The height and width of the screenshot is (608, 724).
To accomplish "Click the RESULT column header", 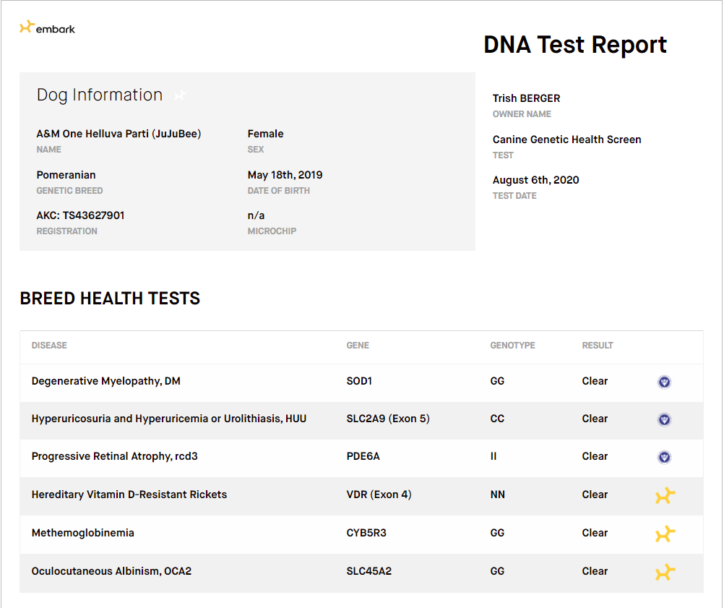I will pos(598,346).
